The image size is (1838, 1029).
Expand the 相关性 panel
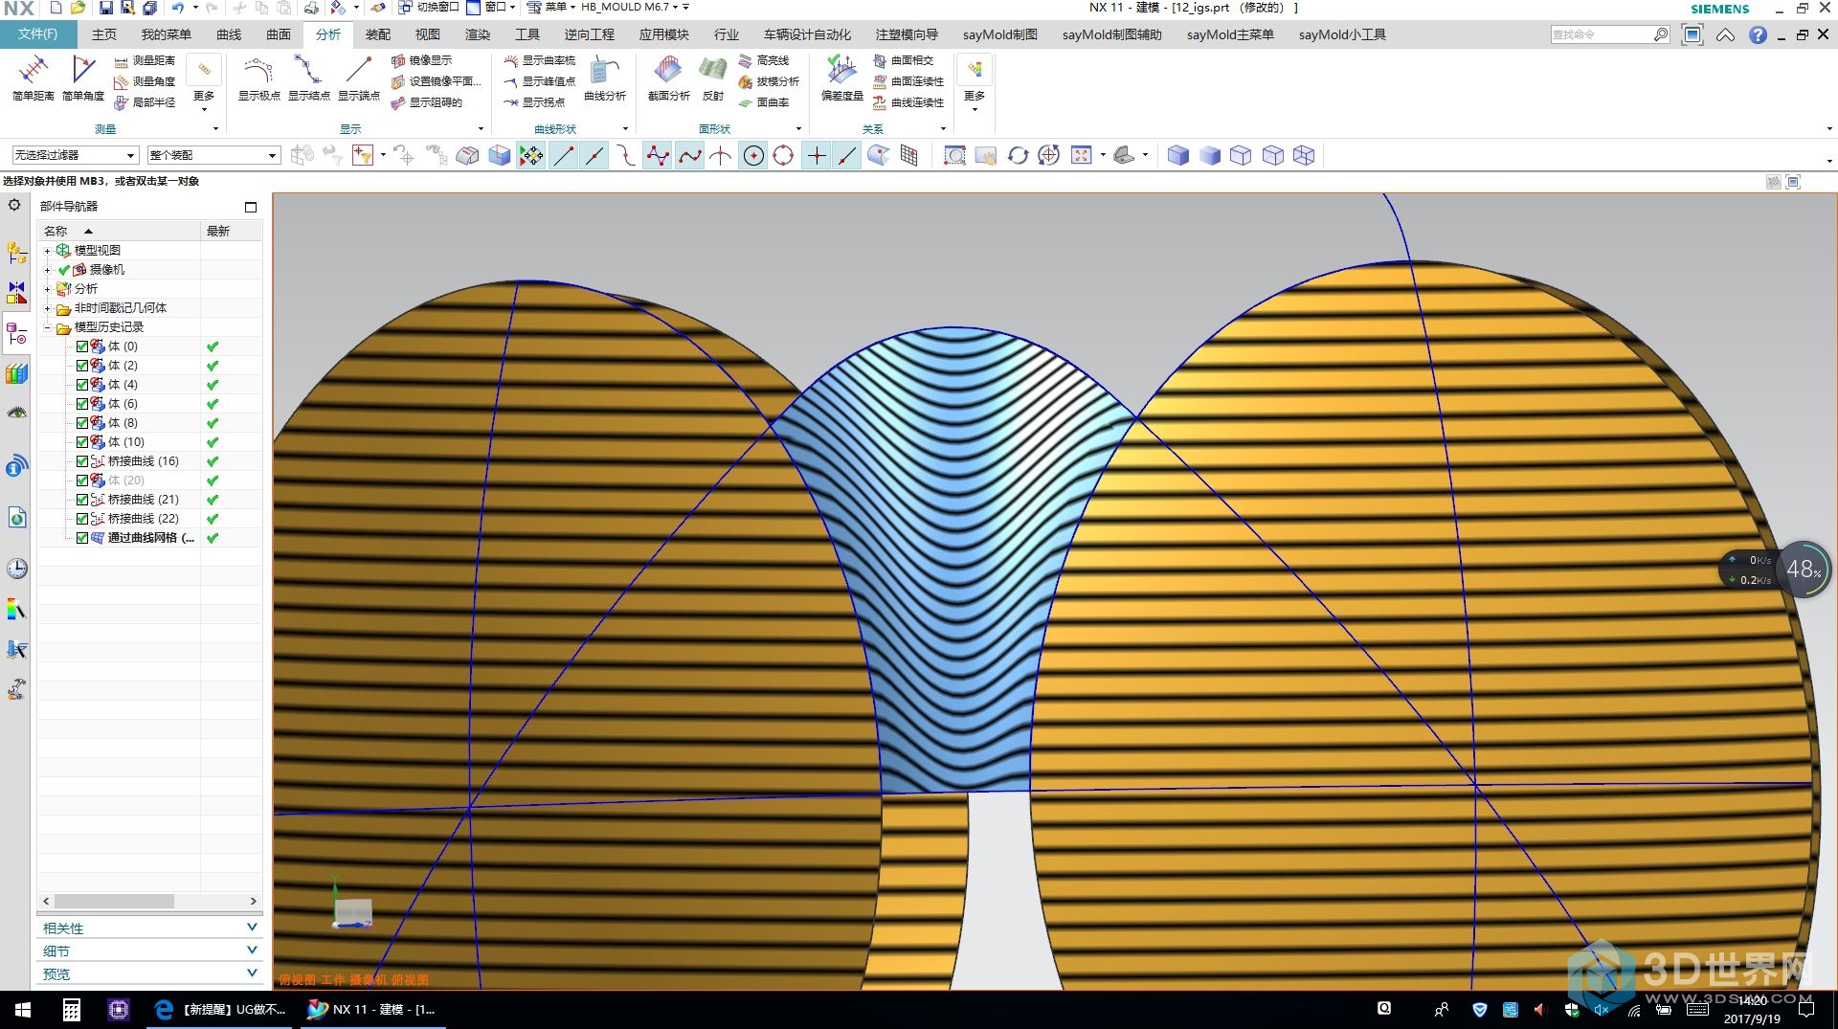(x=149, y=928)
